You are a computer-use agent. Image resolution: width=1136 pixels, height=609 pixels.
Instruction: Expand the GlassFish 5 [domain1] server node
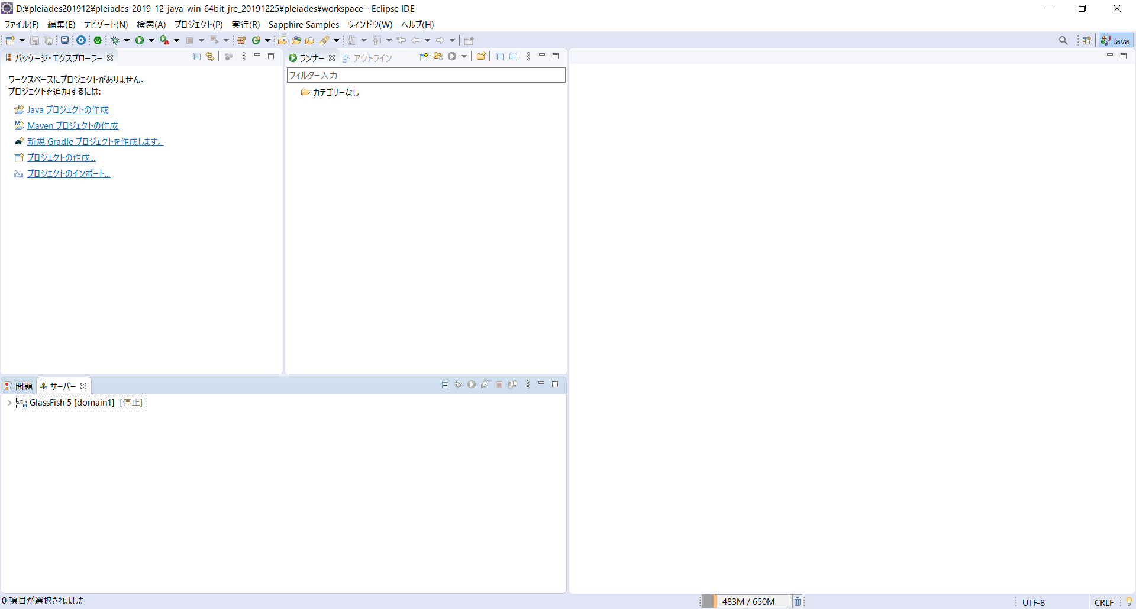(x=9, y=403)
